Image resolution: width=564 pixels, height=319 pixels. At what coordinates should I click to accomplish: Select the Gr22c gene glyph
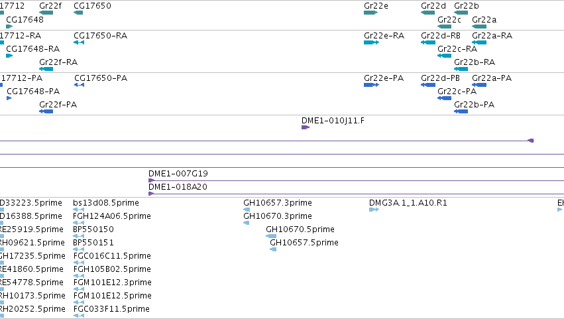444,27
